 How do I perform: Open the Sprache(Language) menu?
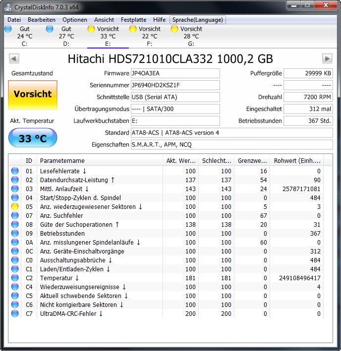[198, 20]
